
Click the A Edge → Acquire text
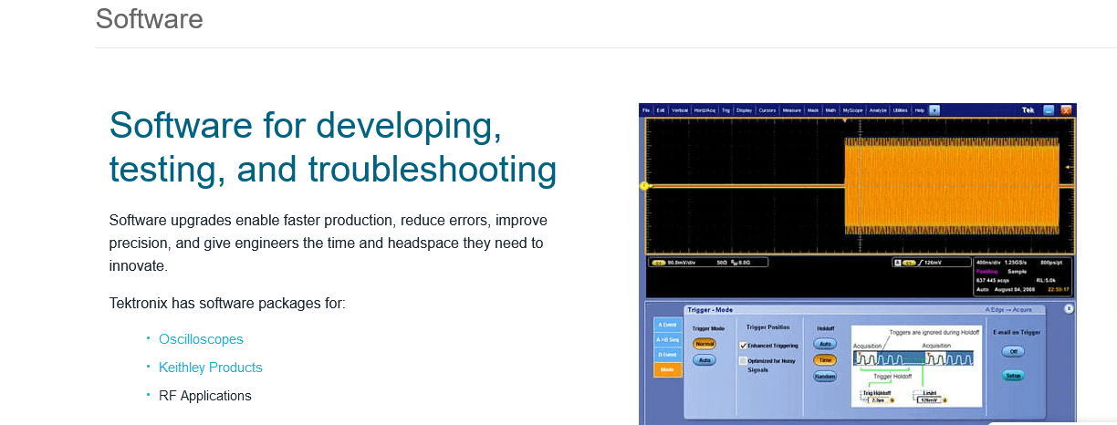(1008, 309)
